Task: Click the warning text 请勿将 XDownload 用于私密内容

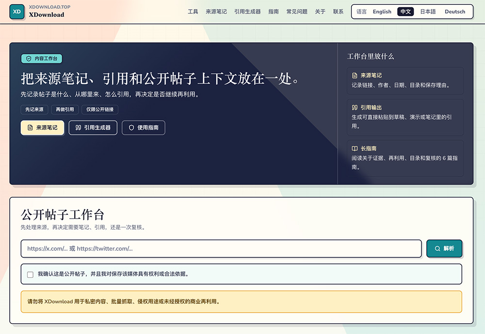Action: point(124,302)
